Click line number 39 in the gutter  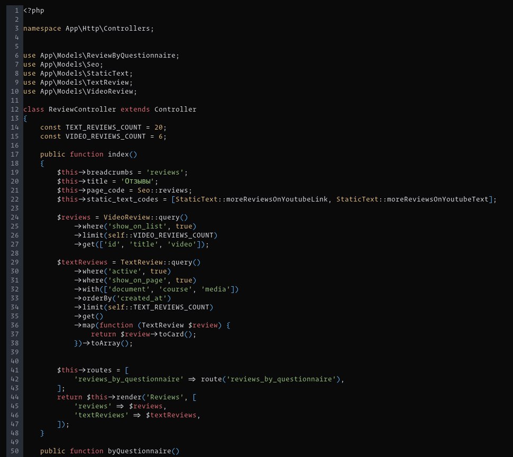[x=15, y=352]
